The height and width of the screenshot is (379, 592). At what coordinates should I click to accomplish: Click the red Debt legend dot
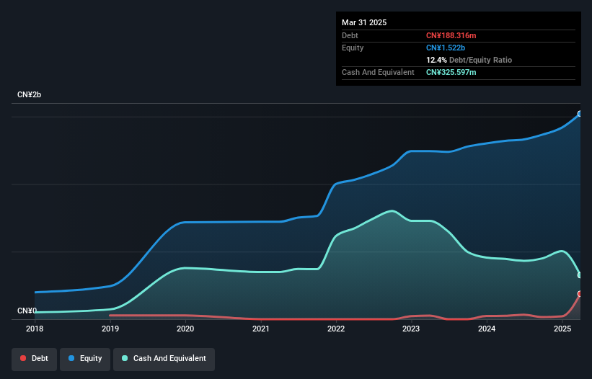23,358
